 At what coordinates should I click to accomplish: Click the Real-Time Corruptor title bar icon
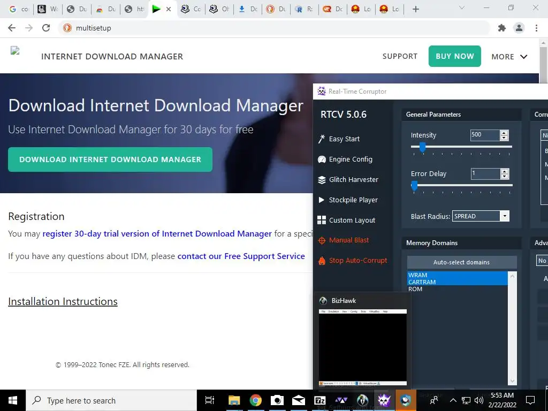(x=322, y=91)
